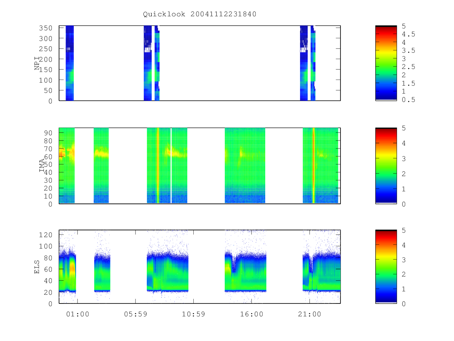454x341 pixels.
Task: Click the 05:59 time tick label
Action: 135,314
